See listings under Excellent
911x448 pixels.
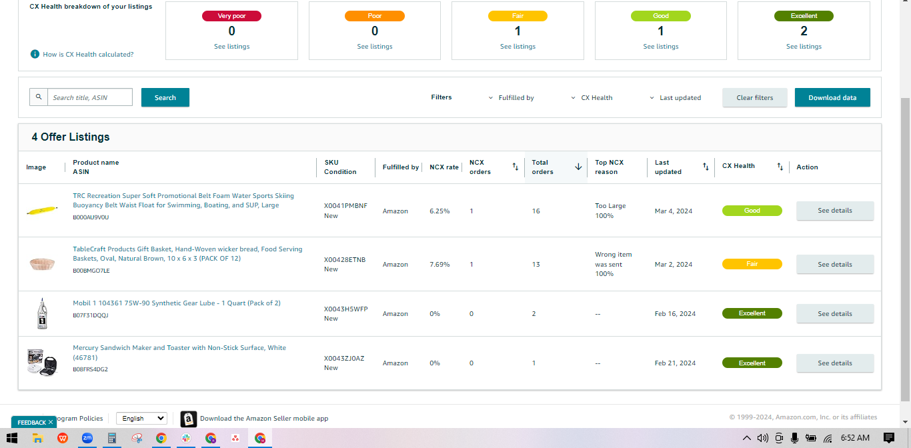(x=804, y=47)
